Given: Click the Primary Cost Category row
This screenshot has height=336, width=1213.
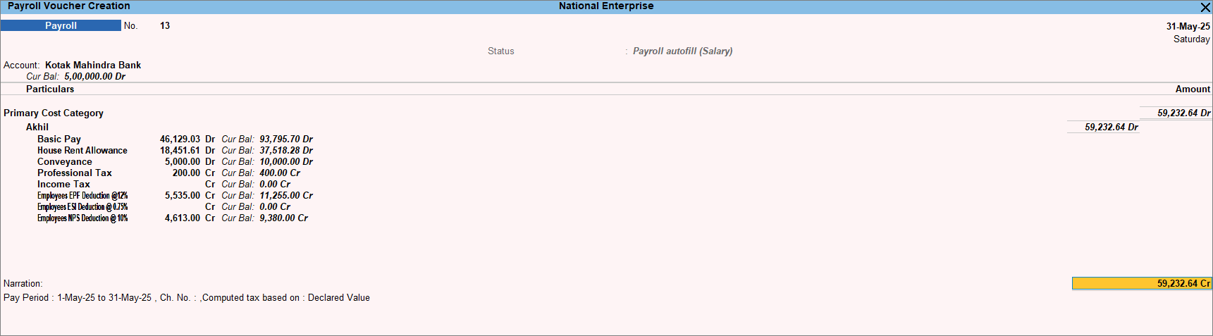Looking at the screenshot, I should [54, 113].
